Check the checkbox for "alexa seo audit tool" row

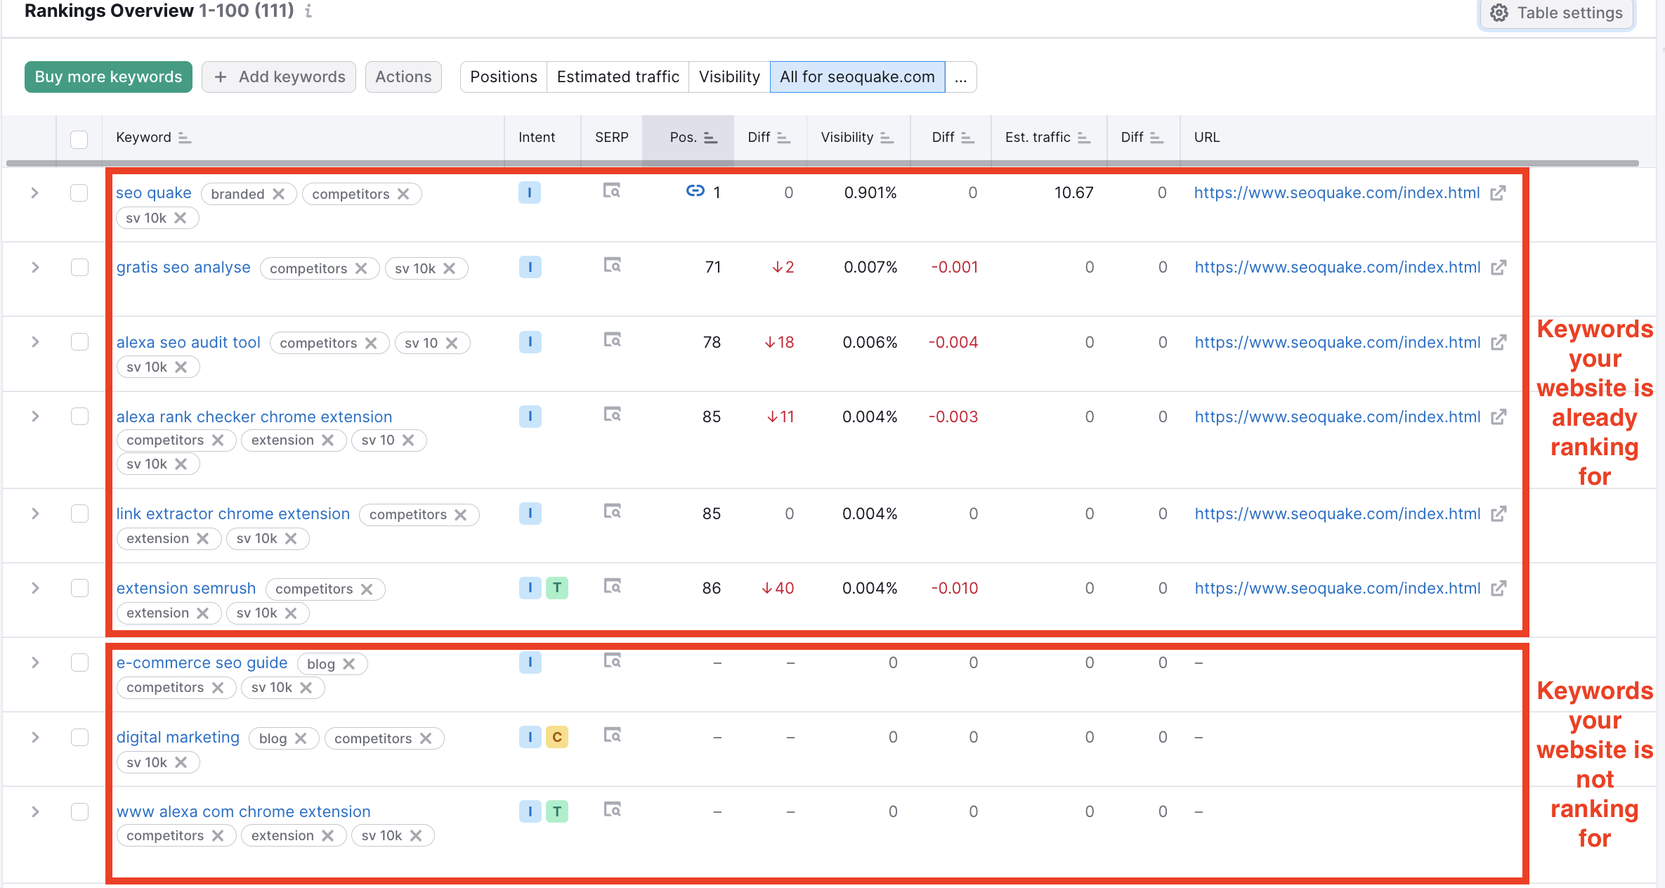tap(79, 342)
